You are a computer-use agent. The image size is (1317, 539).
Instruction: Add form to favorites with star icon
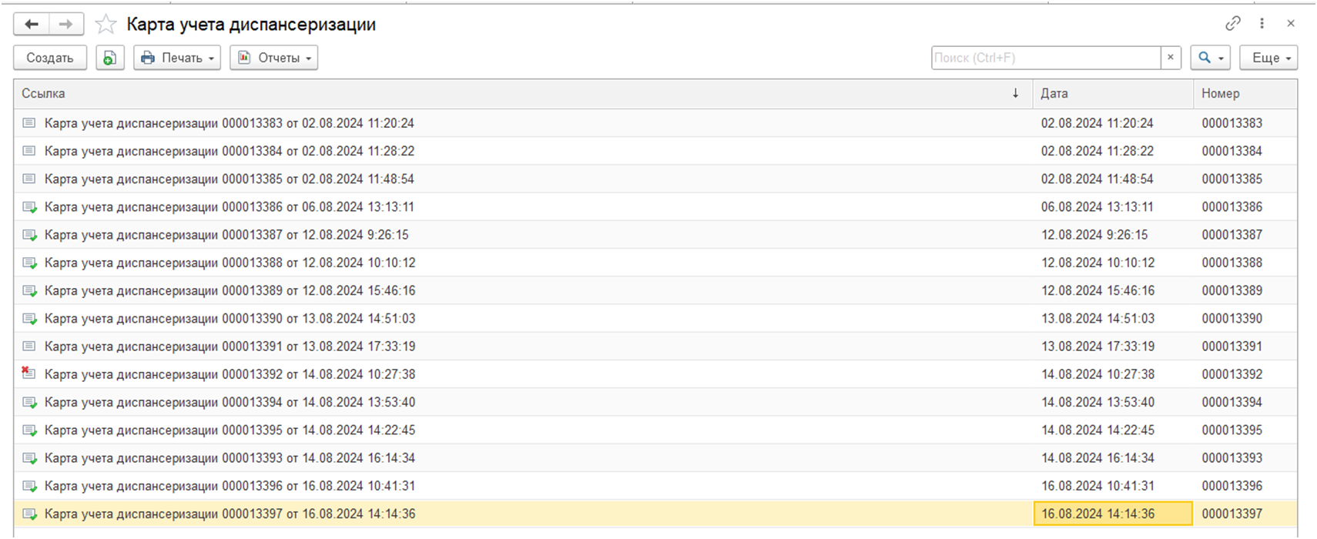[106, 25]
